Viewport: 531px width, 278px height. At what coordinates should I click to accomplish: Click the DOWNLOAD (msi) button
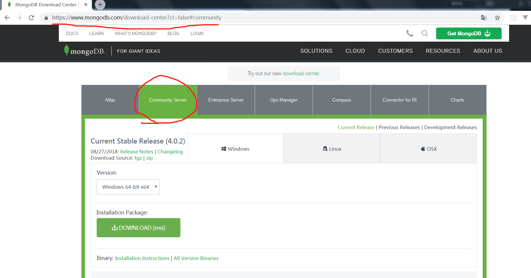pyautogui.click(x=138, y=228)
